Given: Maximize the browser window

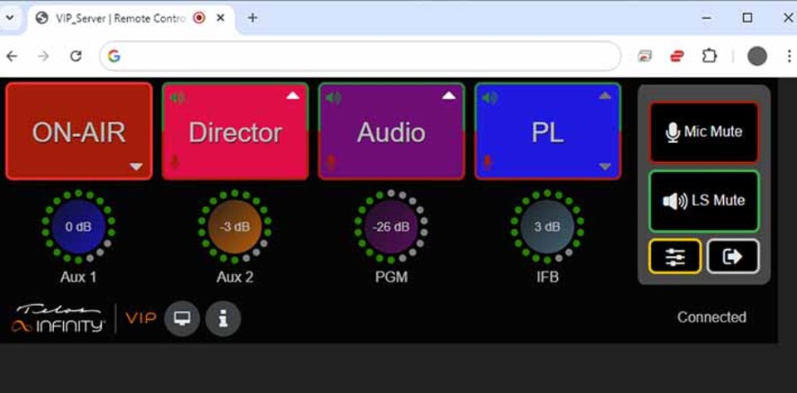Looking at the screenshot, I should pos(747,17).
